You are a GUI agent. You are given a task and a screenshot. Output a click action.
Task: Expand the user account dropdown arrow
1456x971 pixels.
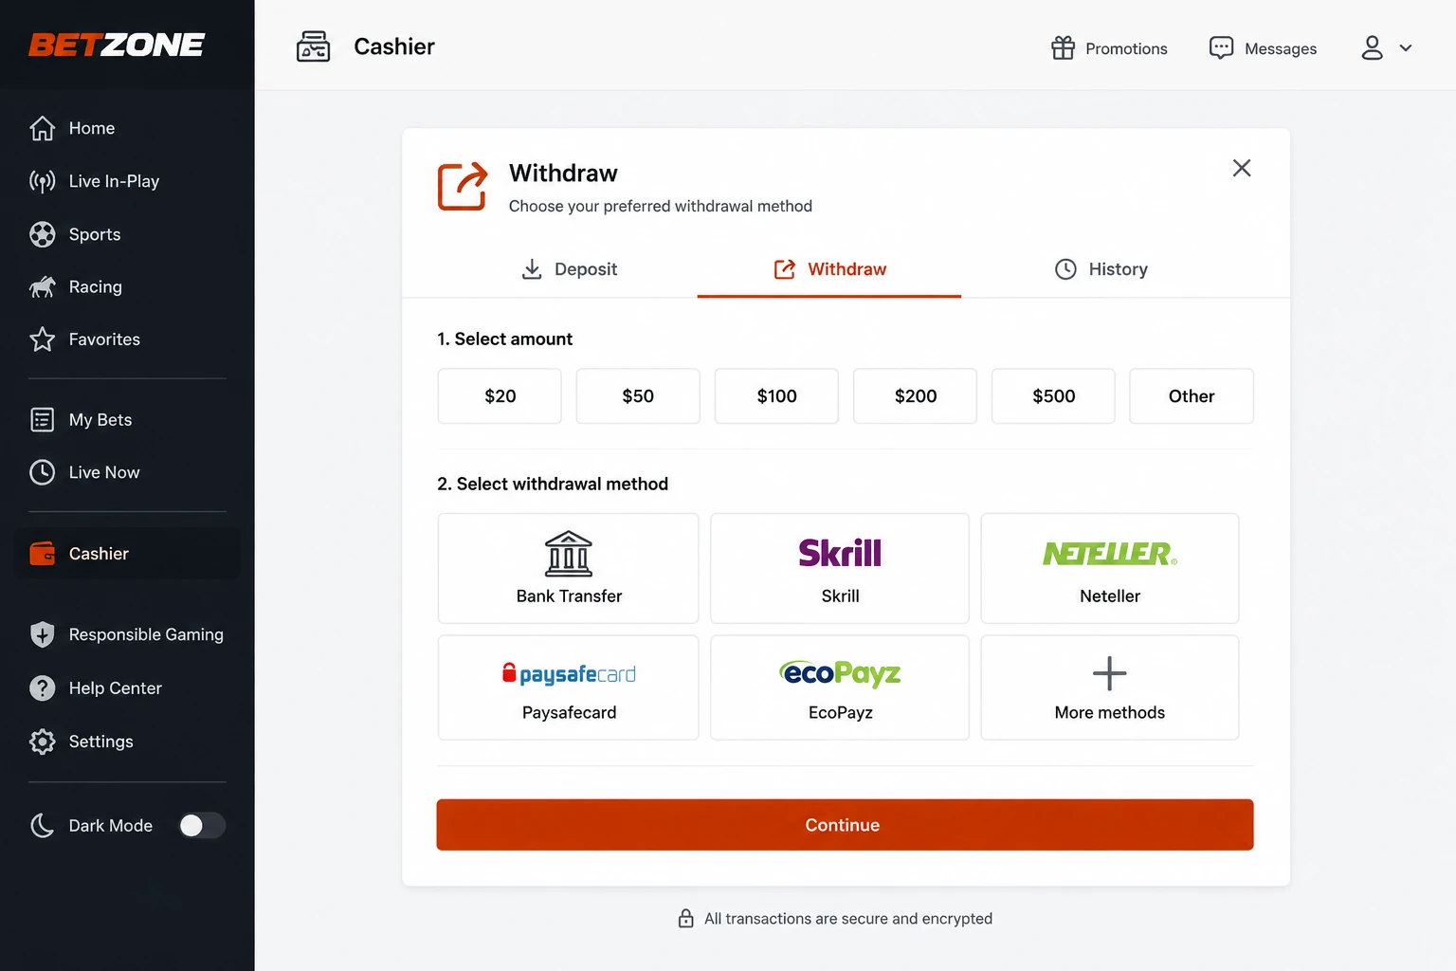click(1406, 47)
